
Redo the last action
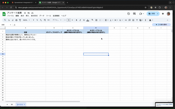click(x=13, y=20)
